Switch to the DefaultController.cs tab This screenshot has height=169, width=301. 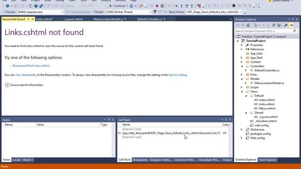150,19
